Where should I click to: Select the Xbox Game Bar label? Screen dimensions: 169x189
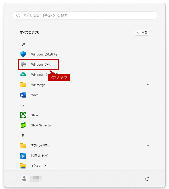click(x=42, y=125)
